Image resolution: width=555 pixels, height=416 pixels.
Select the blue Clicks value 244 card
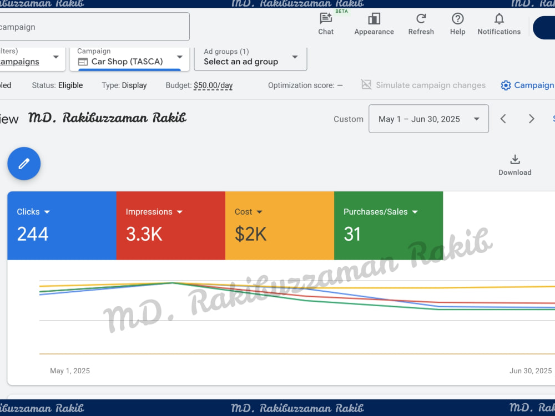click(62, 226)
